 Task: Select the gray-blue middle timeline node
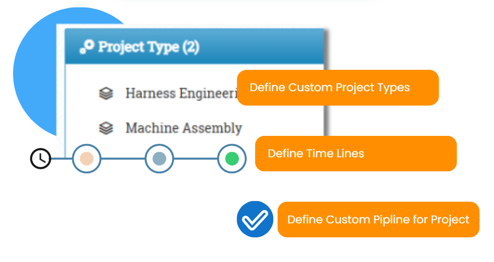click(x=159, y=158)
